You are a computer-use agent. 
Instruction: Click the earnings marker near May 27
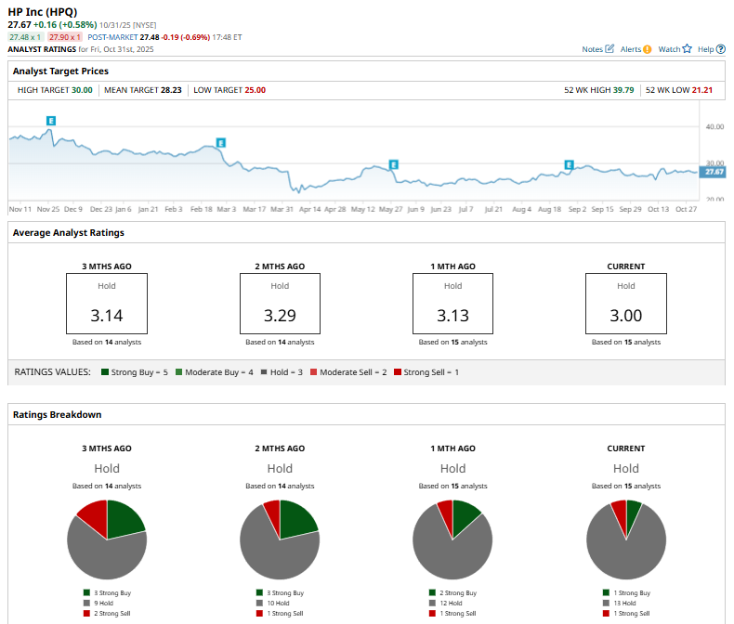(x=394, y=164)
